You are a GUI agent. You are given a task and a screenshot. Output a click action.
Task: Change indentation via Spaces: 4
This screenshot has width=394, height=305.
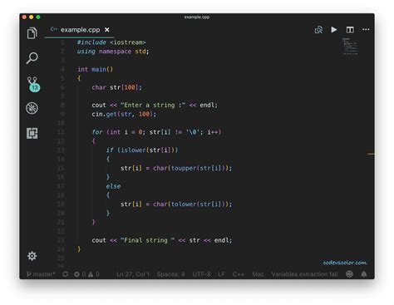point(170,274)
